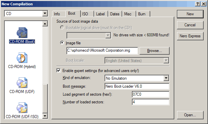Screen dimensions: 208x124
Task: Click the Boot message text field
Action: pos(137,86)
